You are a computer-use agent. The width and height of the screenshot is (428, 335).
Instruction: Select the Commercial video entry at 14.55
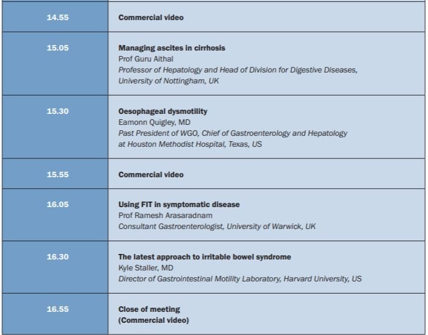click(150, 18)
